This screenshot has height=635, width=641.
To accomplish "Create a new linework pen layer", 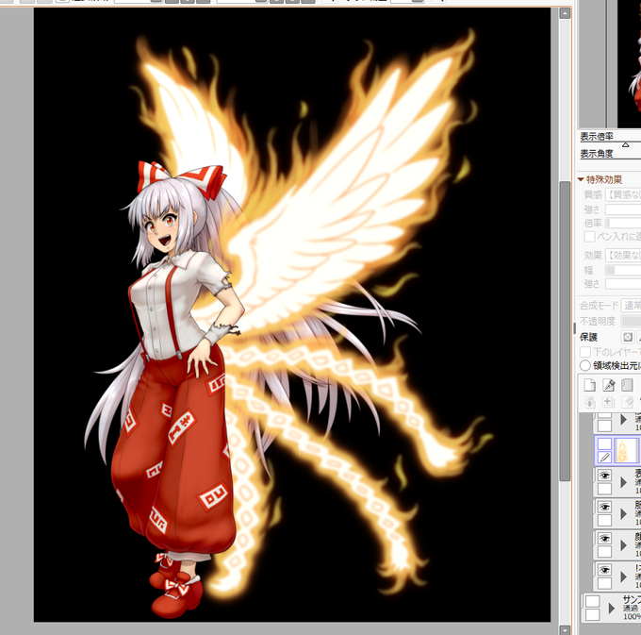I will (608, 385).
